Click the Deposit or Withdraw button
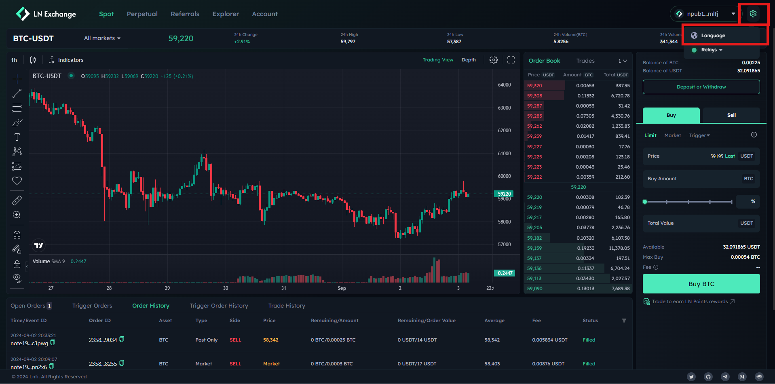The image size is (775, 384). (x=701, y=87)
